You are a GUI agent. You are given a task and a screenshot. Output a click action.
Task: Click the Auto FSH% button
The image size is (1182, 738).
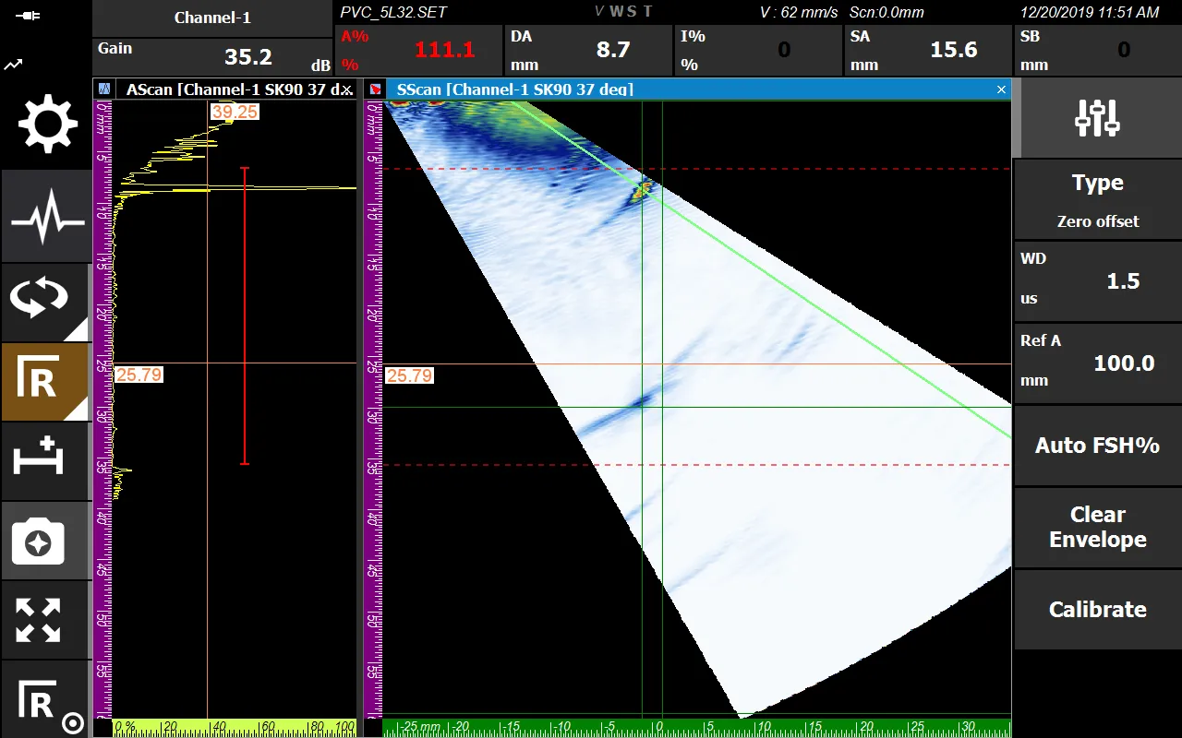(1098, 446)
